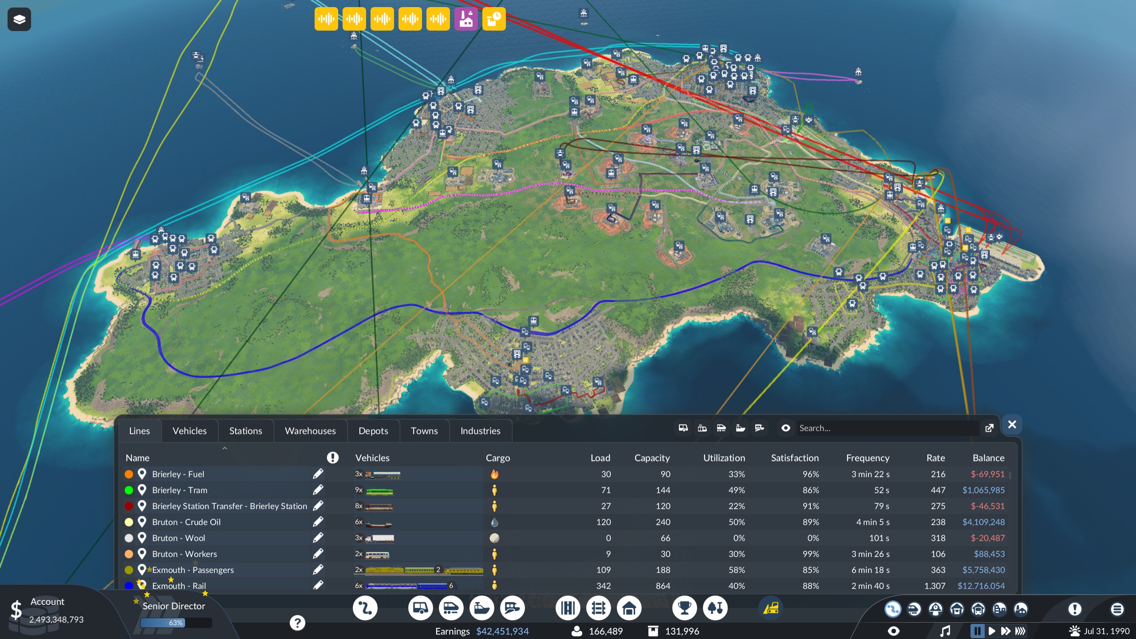Sort the list by Frequency column
Screen dimensions: 1136x639
(x=868, y=458)
